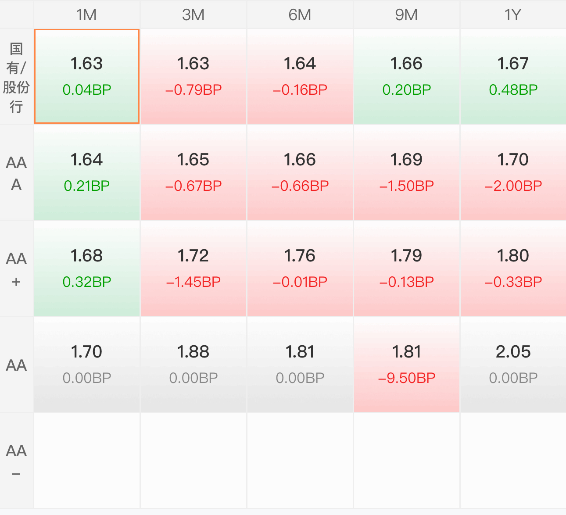Select the AA+ 1Y cell showing 1.80

[513, 268]
